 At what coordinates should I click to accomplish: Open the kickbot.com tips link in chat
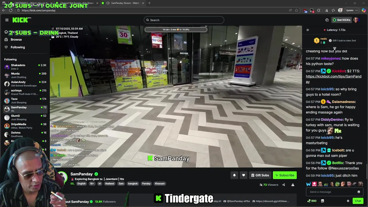point(333,79)
